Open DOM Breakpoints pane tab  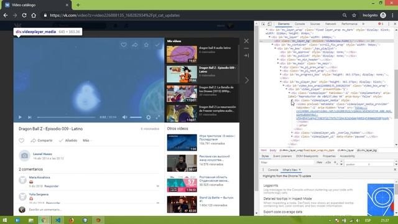click(x=307, y=156)
